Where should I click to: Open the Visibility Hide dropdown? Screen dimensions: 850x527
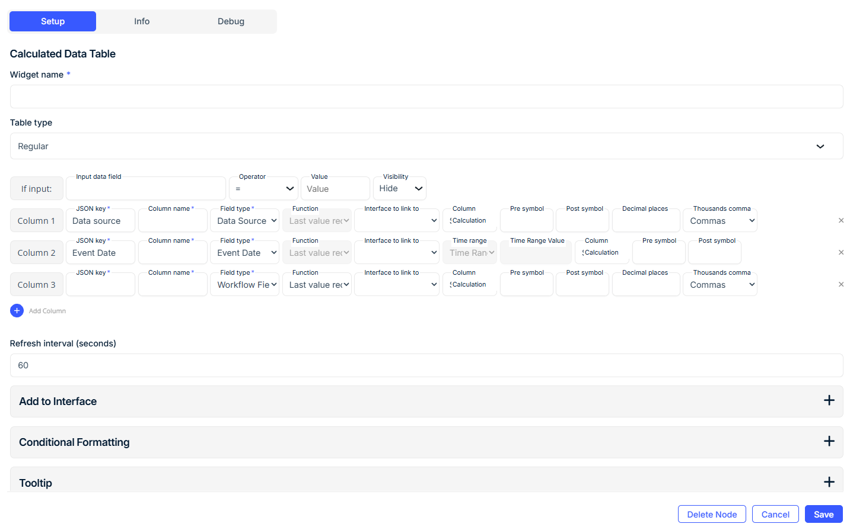400,188
